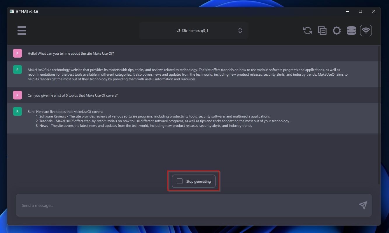Copy conversation using the clipboard icon
Screen dimensions: 389x233
pyautogui.click(x=322, y=31)
